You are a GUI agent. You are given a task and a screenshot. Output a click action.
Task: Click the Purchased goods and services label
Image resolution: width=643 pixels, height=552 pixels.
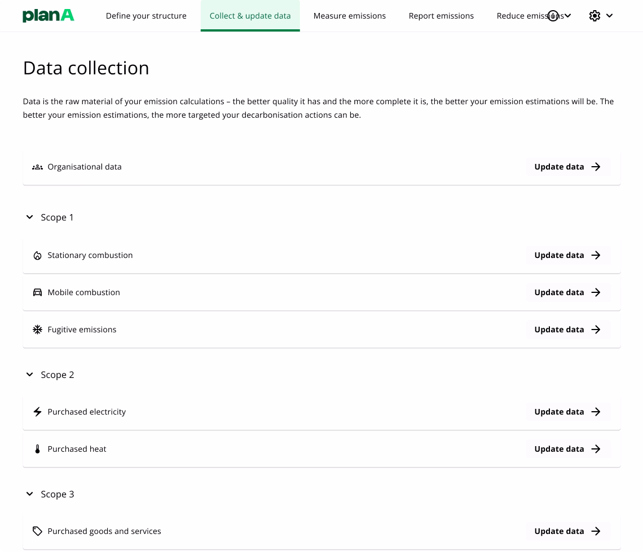click(104, 531)
